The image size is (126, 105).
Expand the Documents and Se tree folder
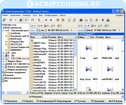pyautogui.click(x=6, y=36)
